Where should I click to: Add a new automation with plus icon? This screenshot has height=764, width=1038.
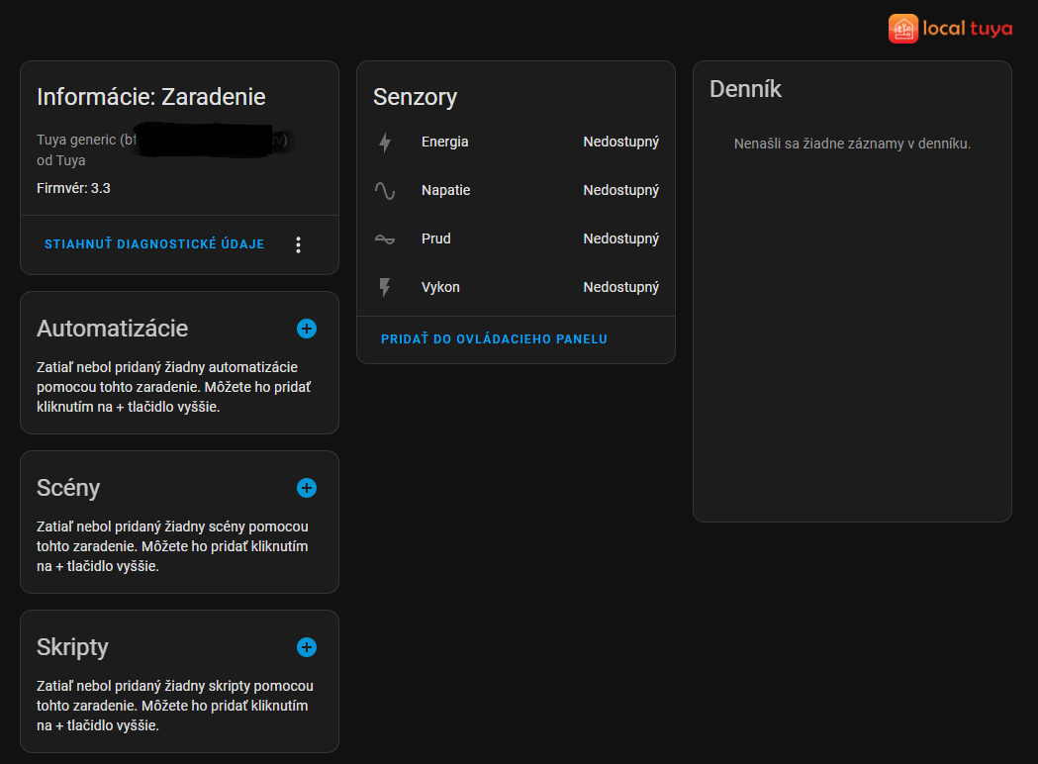pos(307,329)
